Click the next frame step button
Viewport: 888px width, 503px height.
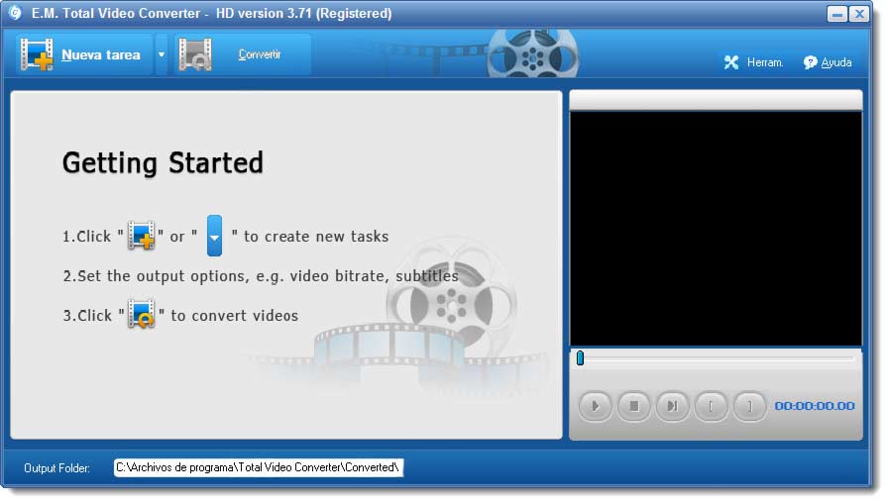[x=672, y=406]
